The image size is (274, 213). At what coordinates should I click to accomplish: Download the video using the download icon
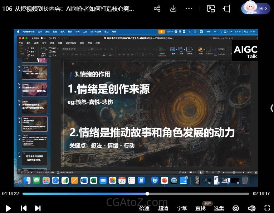click(173, 9)
